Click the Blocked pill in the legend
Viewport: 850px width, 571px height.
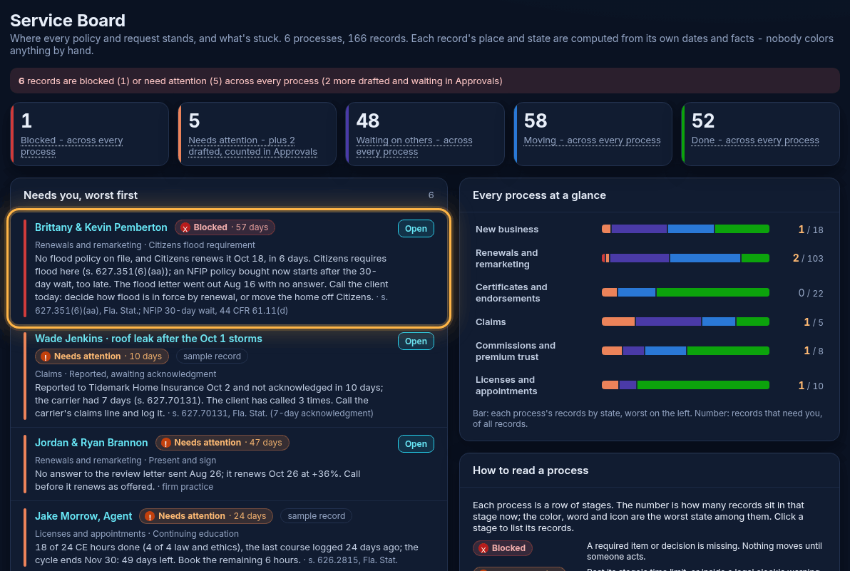pyautogui.click(x=503, y=548)
